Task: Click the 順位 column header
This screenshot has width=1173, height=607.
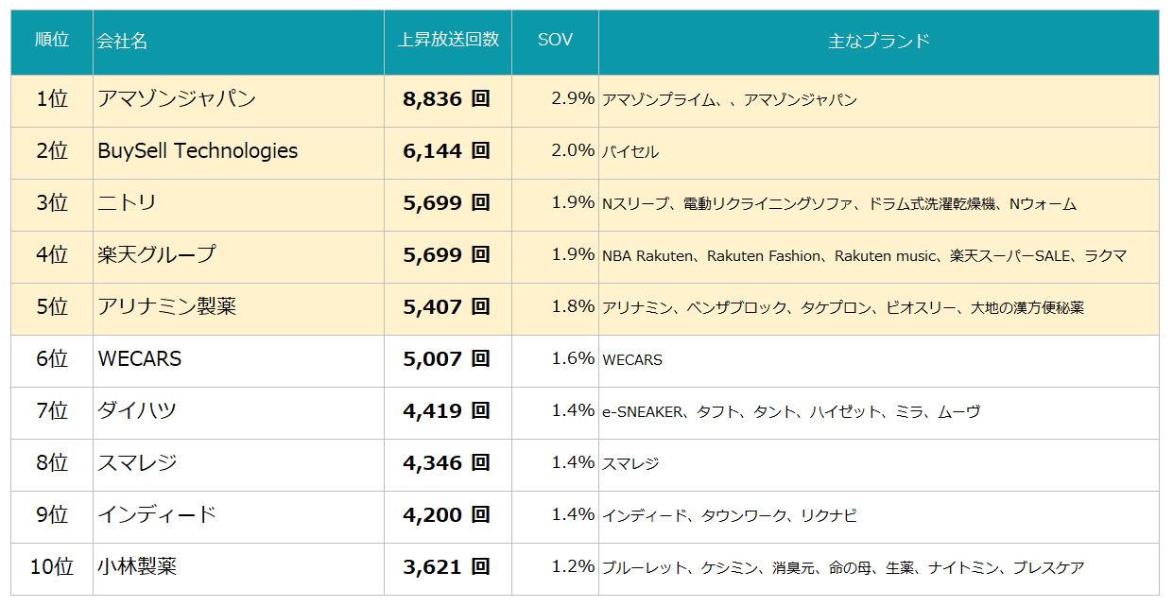Action: click(x=52, y=41)
